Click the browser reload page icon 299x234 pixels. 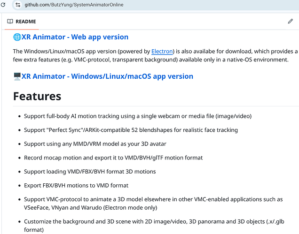[x=4, y=4]
